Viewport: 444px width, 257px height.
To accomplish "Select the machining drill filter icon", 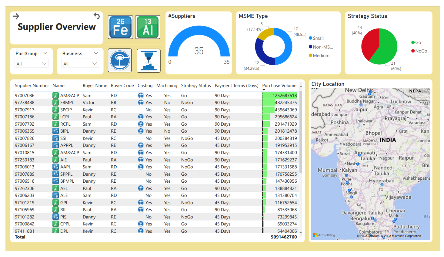I will [149, 60].
